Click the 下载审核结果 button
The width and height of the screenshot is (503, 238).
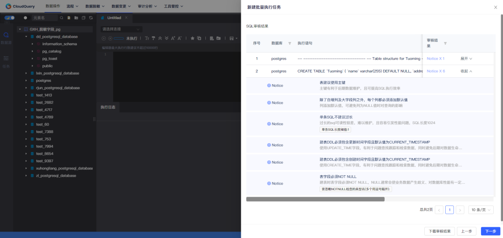[440, 231]
